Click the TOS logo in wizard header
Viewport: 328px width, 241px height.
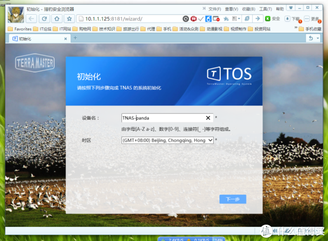[229, 75]
